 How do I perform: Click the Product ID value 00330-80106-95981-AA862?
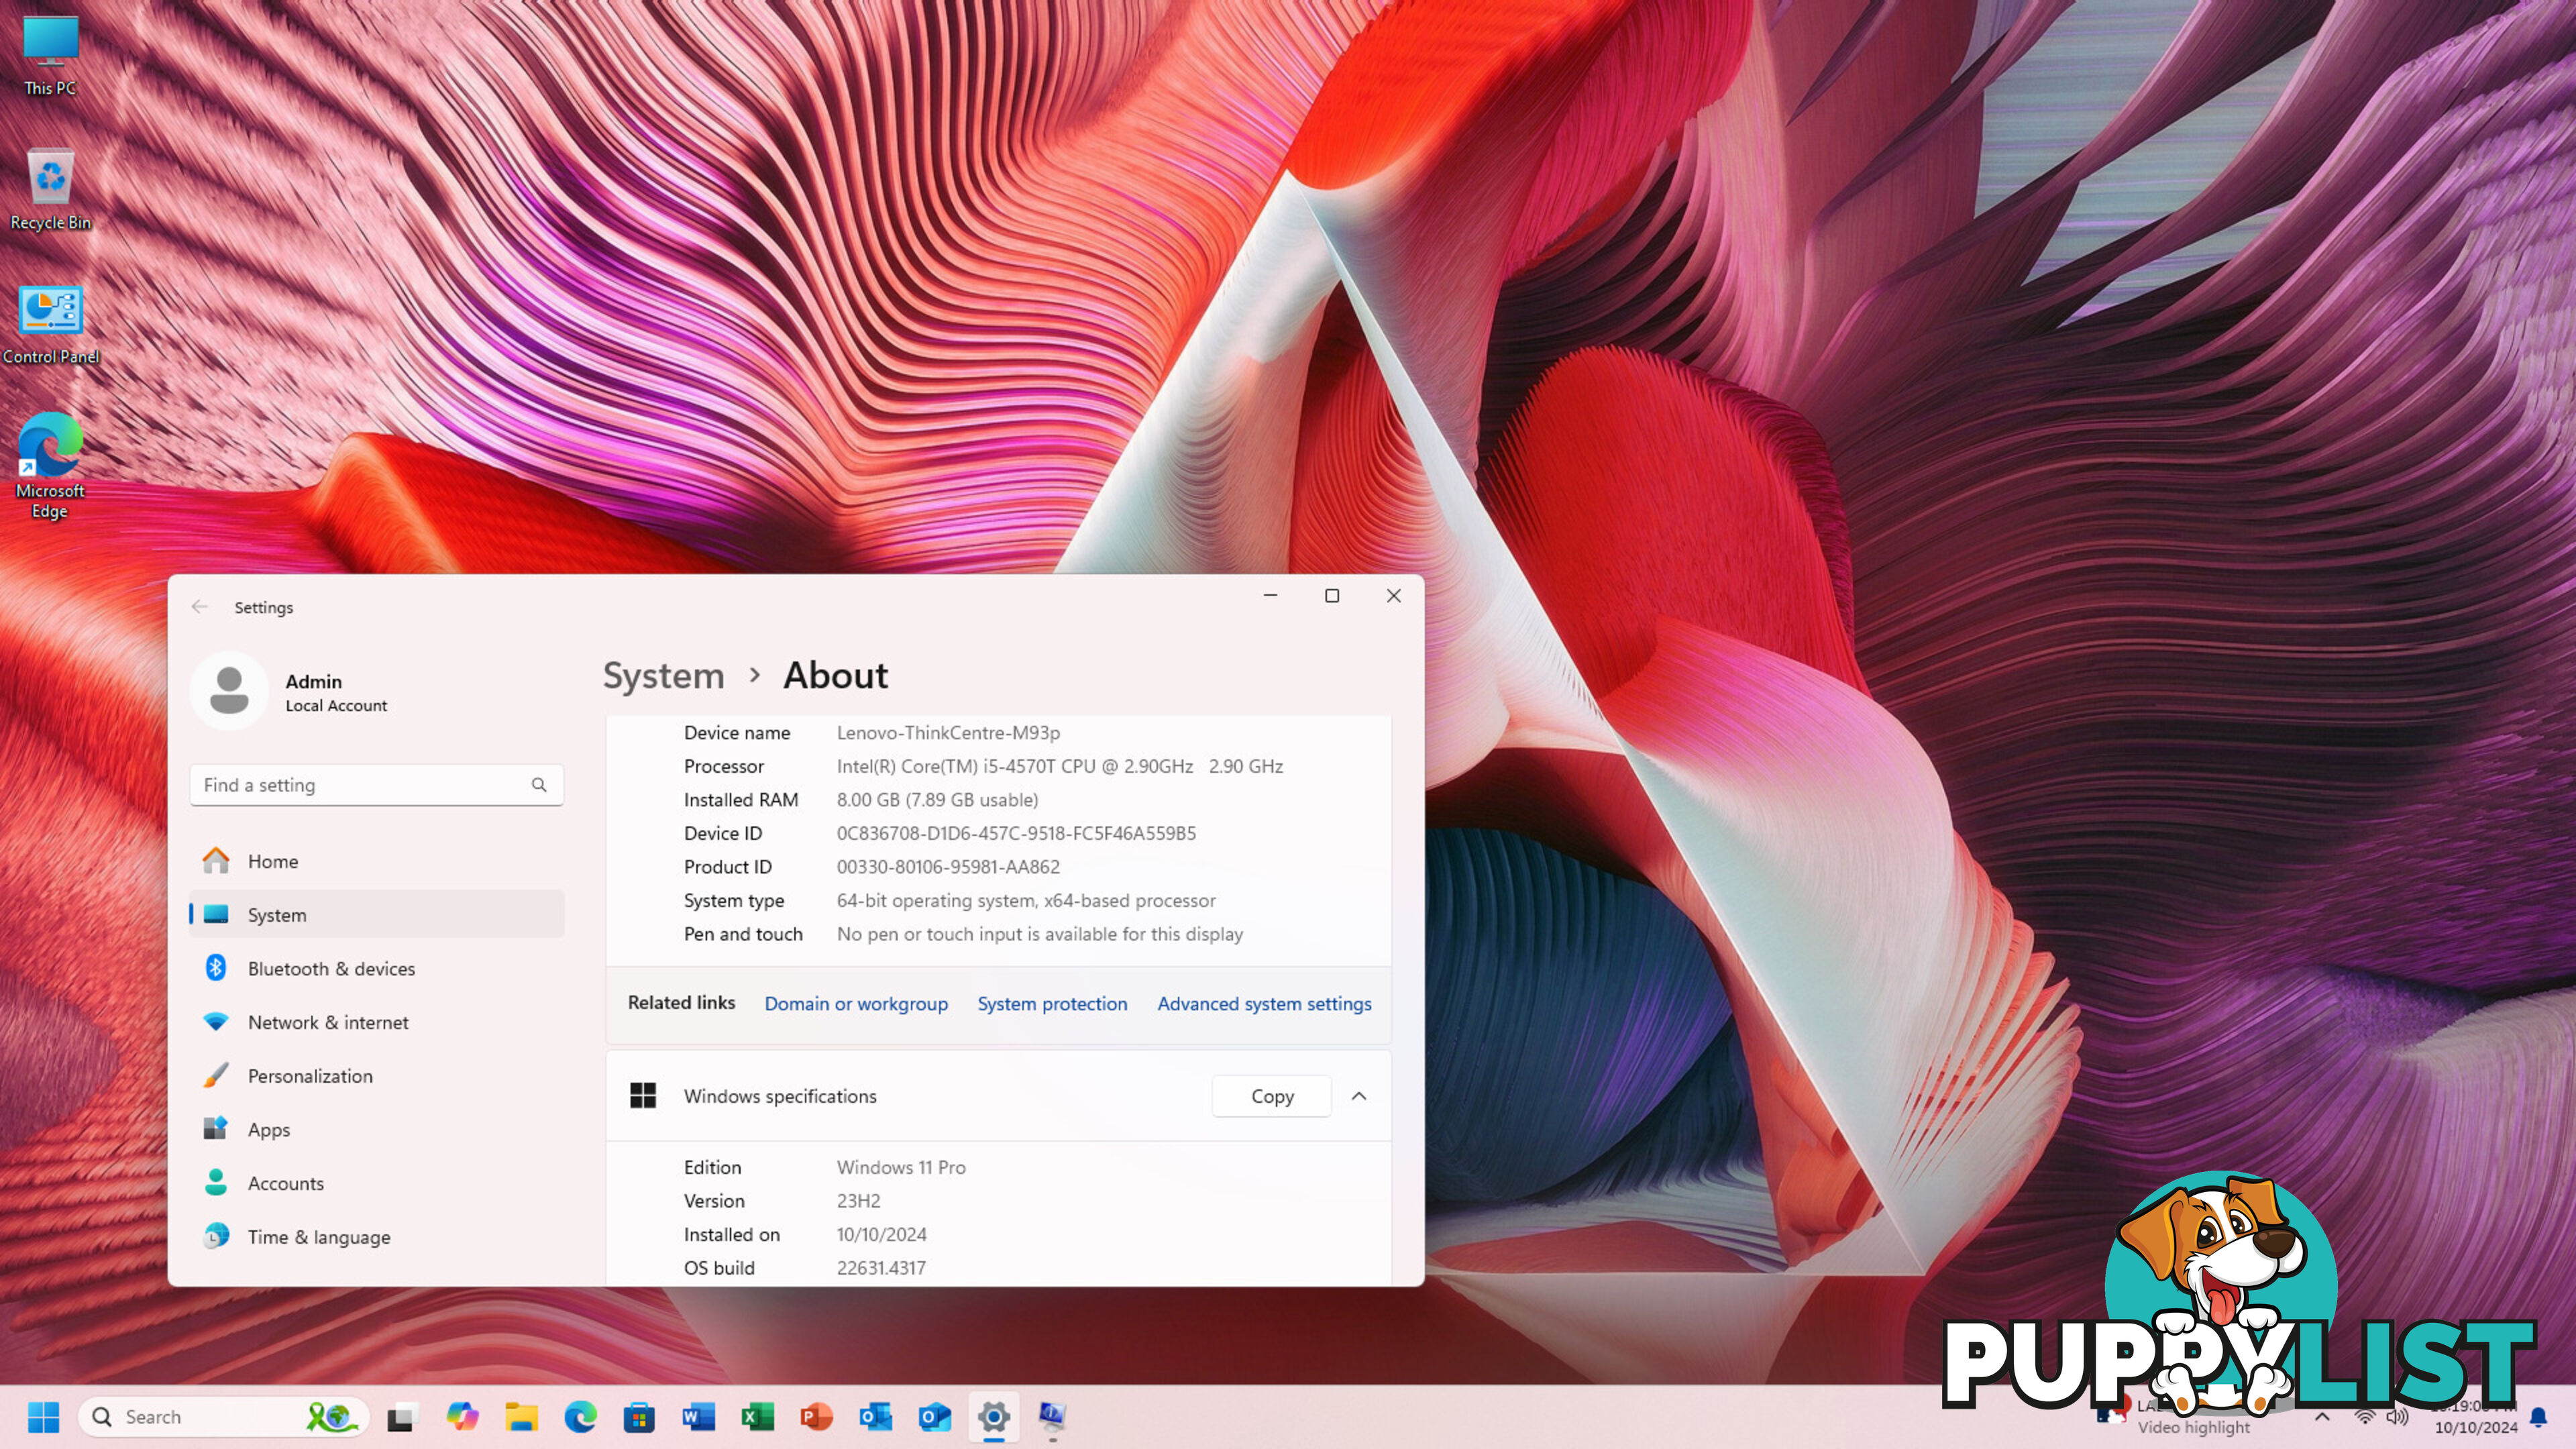948,867
